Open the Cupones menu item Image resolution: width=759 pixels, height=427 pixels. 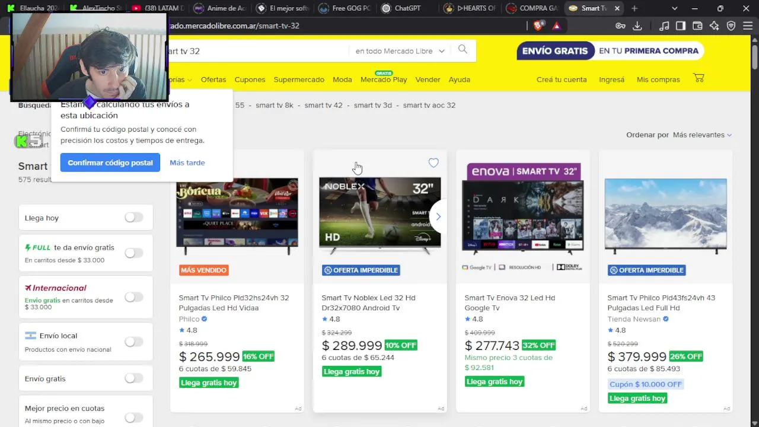tap(250, 79)
